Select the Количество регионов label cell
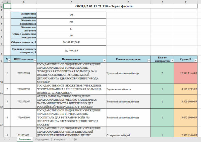 coord(24,29)
